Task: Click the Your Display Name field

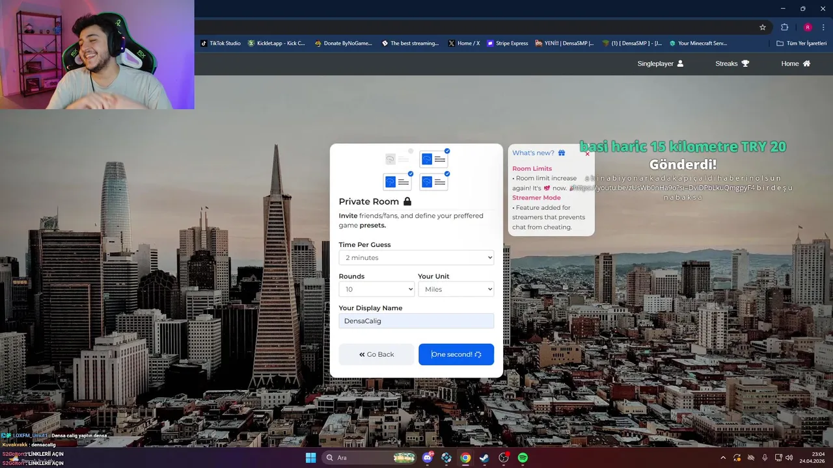Action: click(416, 321)
